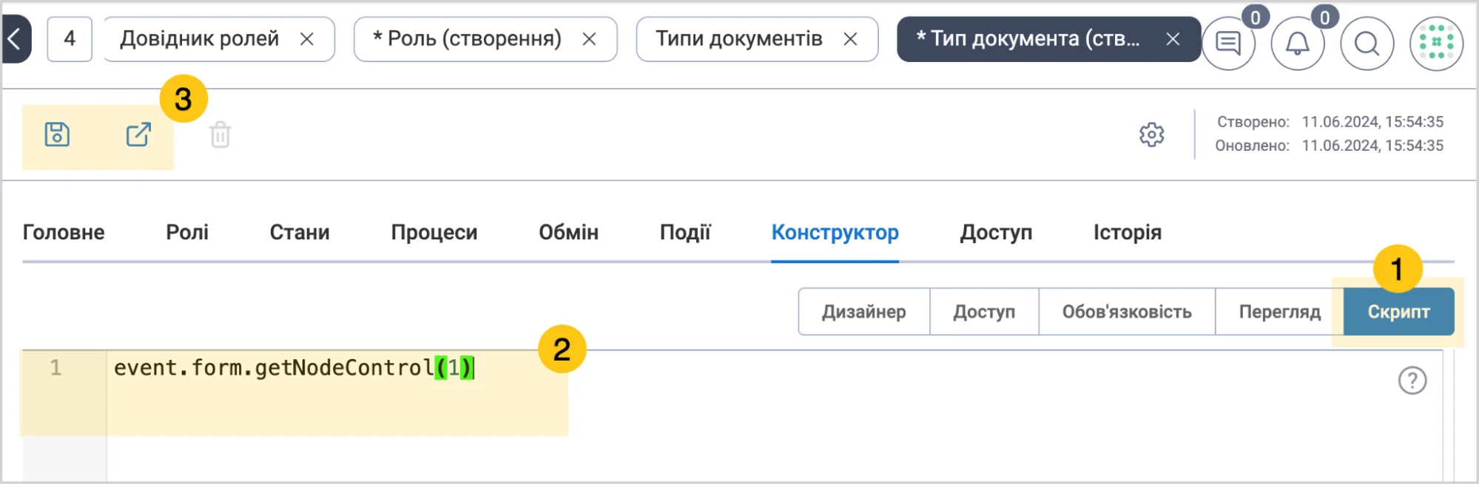Open the notifications bell icon
The width and height of the screenshot is (1479, 484).
point(1297,44)
